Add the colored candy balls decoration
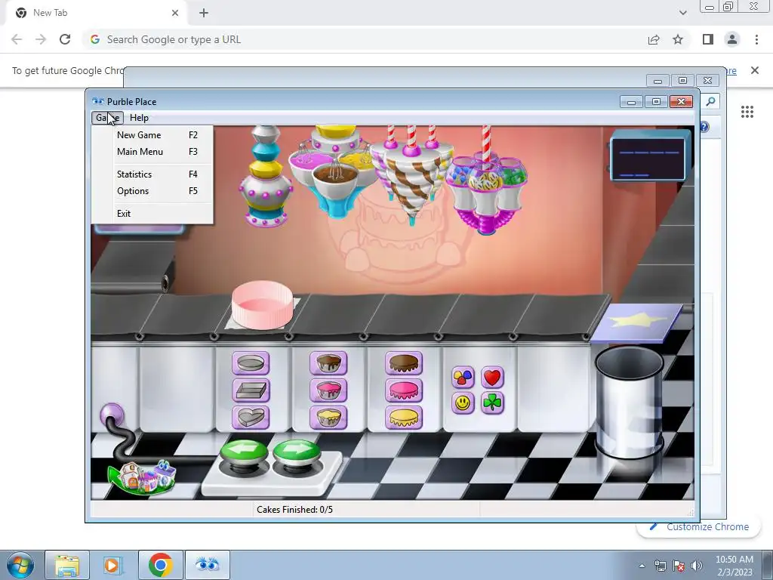This screenshot has width=773, height=580. (463, 378)
